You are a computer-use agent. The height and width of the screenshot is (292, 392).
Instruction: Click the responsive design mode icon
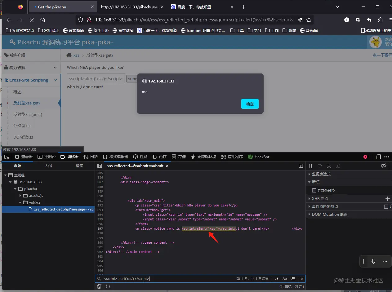click(x=378, y=157)
